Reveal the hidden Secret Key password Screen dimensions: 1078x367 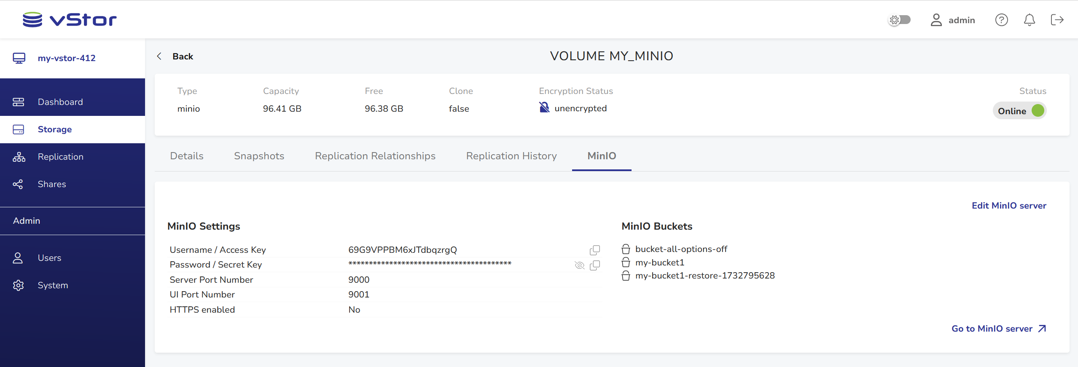[x=579, y=265]
